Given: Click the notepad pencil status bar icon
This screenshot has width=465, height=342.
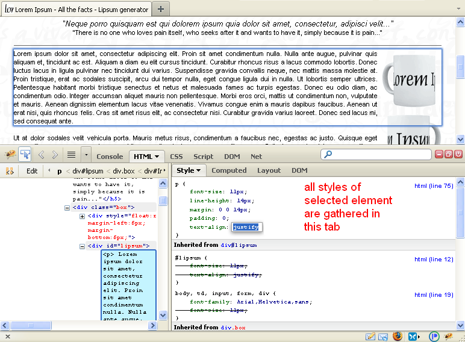Looking at the screenshot, I should pyautogui.click(x=370, y=337).
